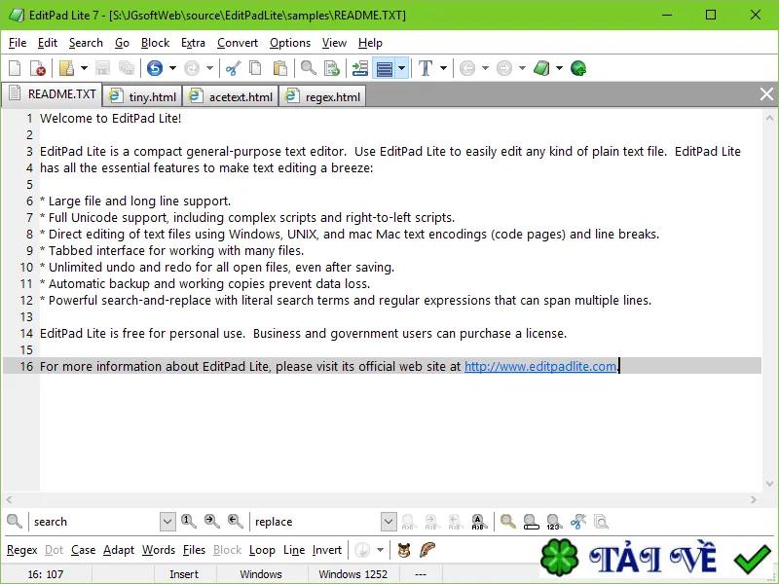Click the Find Next icon
Viewport: 779px width, 584px height.
pyautogui.click(x=211, y=521)
